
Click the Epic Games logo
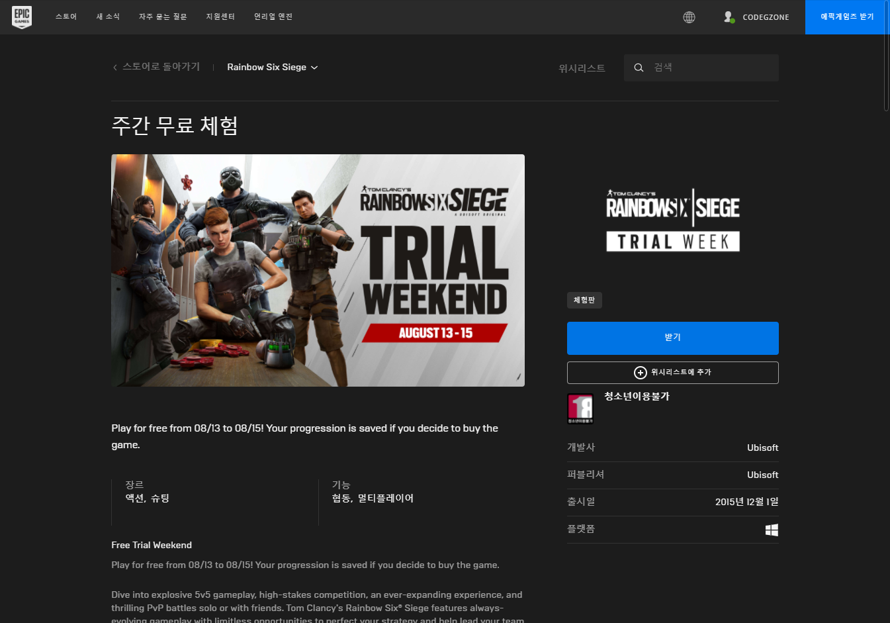coord(22,17)
